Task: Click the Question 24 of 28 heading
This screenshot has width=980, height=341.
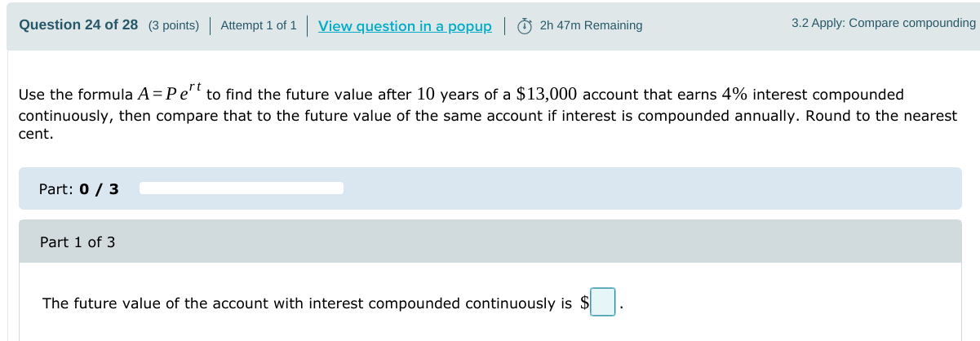Action: 78,25
